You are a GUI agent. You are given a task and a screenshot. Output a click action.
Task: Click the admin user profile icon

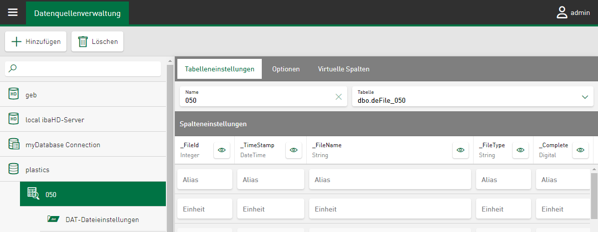(562, 13)
